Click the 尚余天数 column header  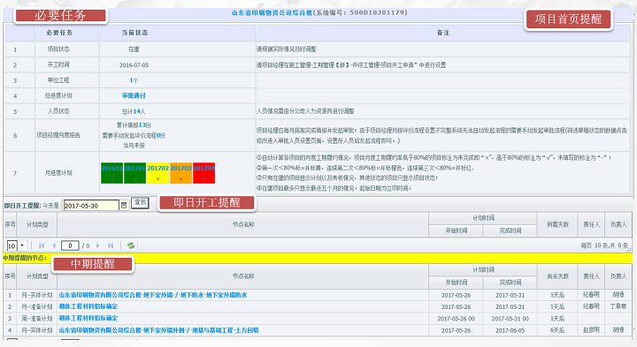pos(557,276)
